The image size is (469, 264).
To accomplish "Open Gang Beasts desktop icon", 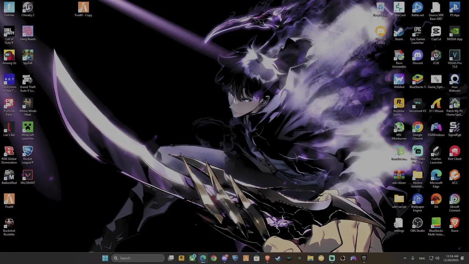I will pyautogui.click(x=28, y=33).
